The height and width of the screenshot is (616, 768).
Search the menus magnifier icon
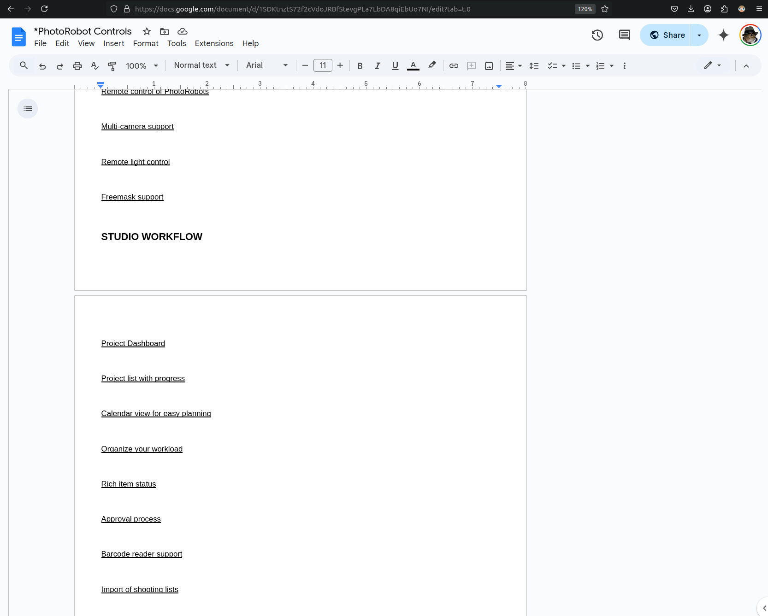24,66
